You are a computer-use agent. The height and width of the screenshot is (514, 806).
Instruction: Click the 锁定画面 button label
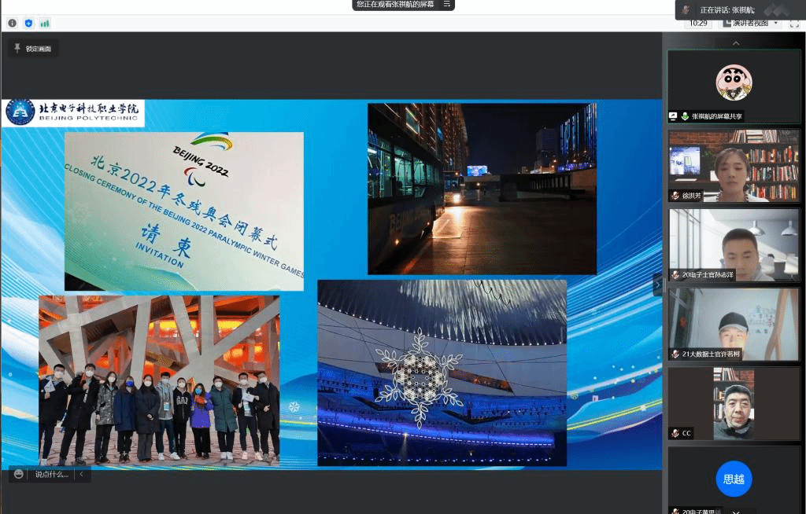pyautogui.click(x=39, y=49)
